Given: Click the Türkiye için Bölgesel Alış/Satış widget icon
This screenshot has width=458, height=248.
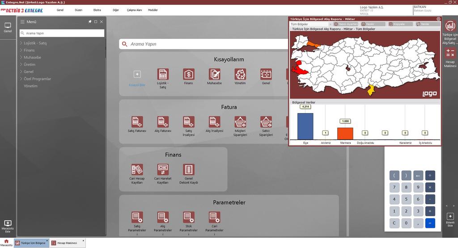Looking at the screenshot, I should click(450, 26).
